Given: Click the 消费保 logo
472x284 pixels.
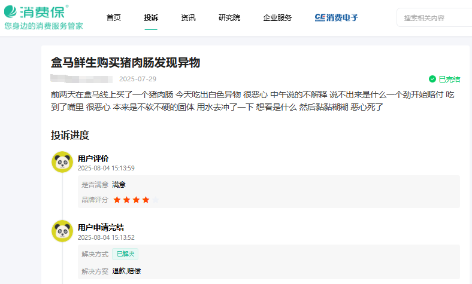Looking at the screenshot, I should tap(36, 12).
